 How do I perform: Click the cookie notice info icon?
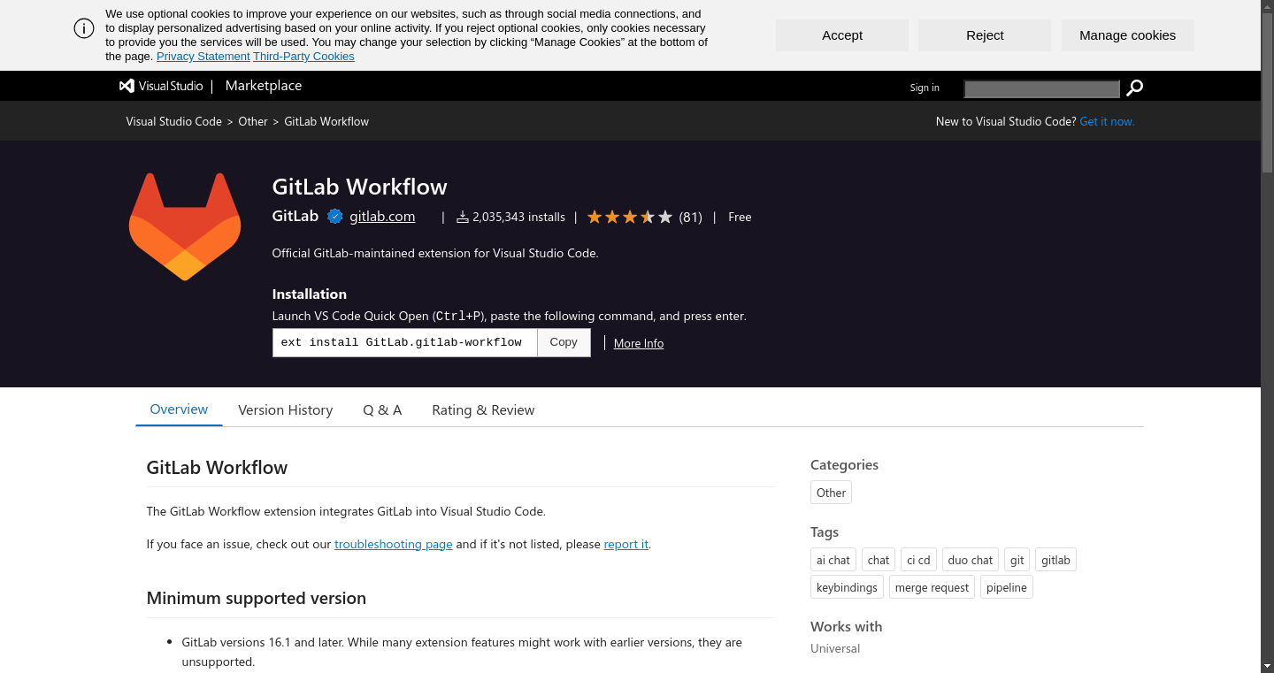[x=84, y=28]
